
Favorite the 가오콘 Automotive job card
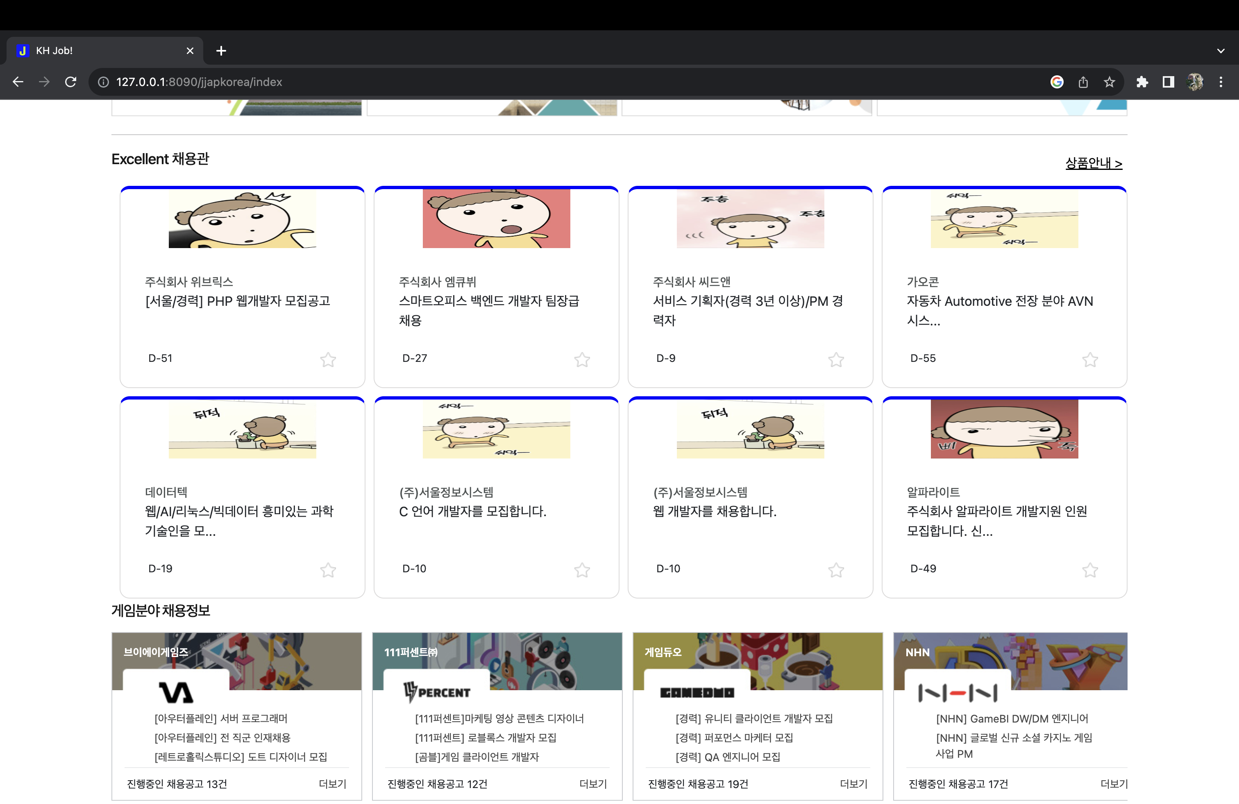click(1091, 359)
